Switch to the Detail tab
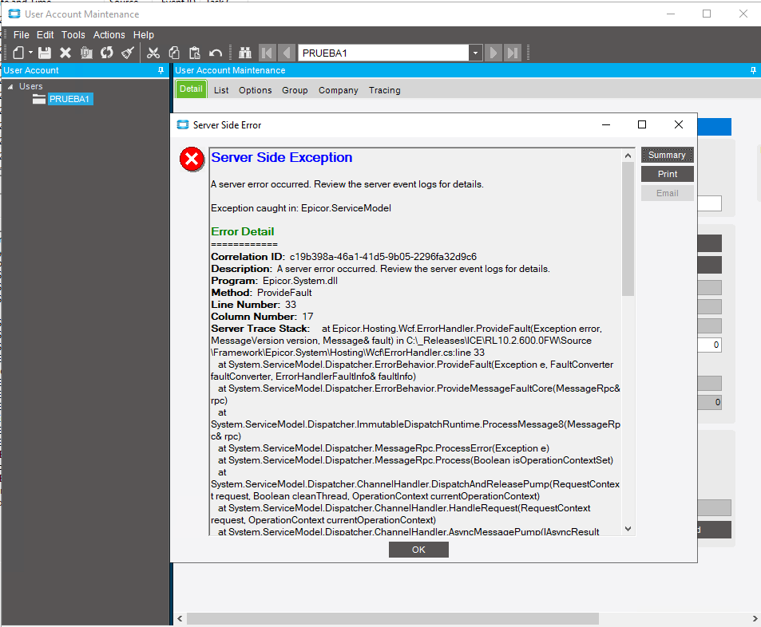The width and height of the screenshot is (761, 627). pyautogui.click(x=191, y=89)
